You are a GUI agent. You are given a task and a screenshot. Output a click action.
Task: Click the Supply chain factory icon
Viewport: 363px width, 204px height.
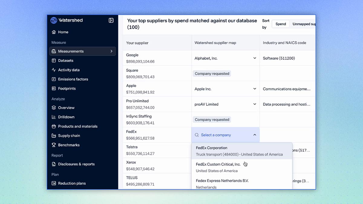(54, 135)
